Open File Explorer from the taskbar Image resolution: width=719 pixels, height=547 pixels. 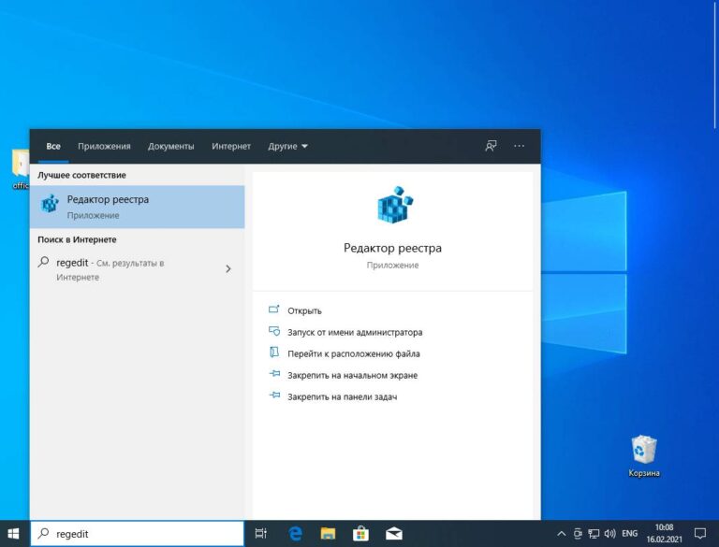pos(328,534)
